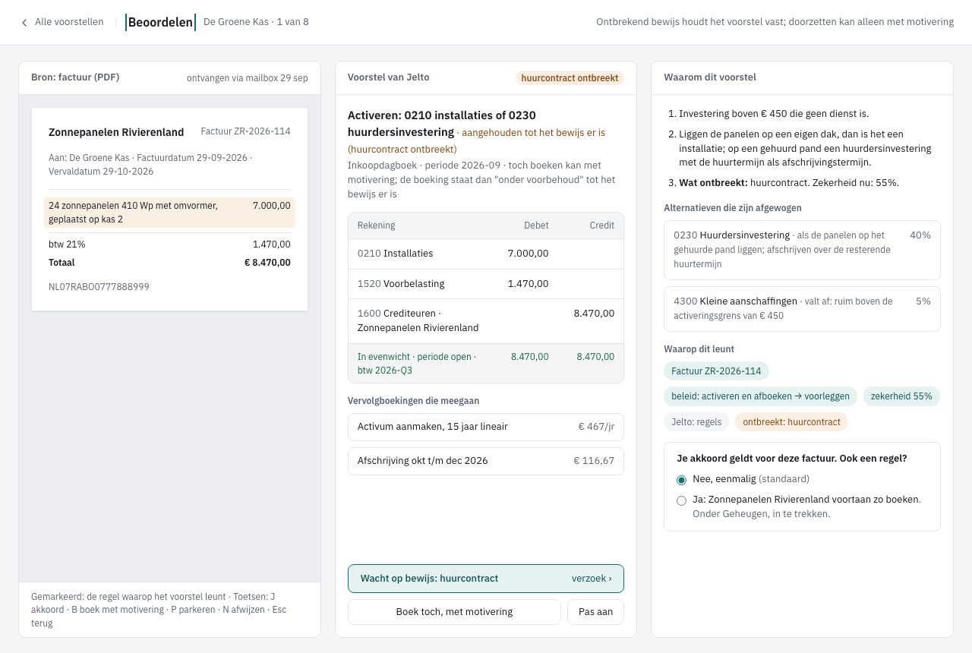Screen dimensions: 972x653
Task: Choose 'Ja: Zonnepanelen Rivierenland voortaan zo boeken'
Action: point(681,500)
